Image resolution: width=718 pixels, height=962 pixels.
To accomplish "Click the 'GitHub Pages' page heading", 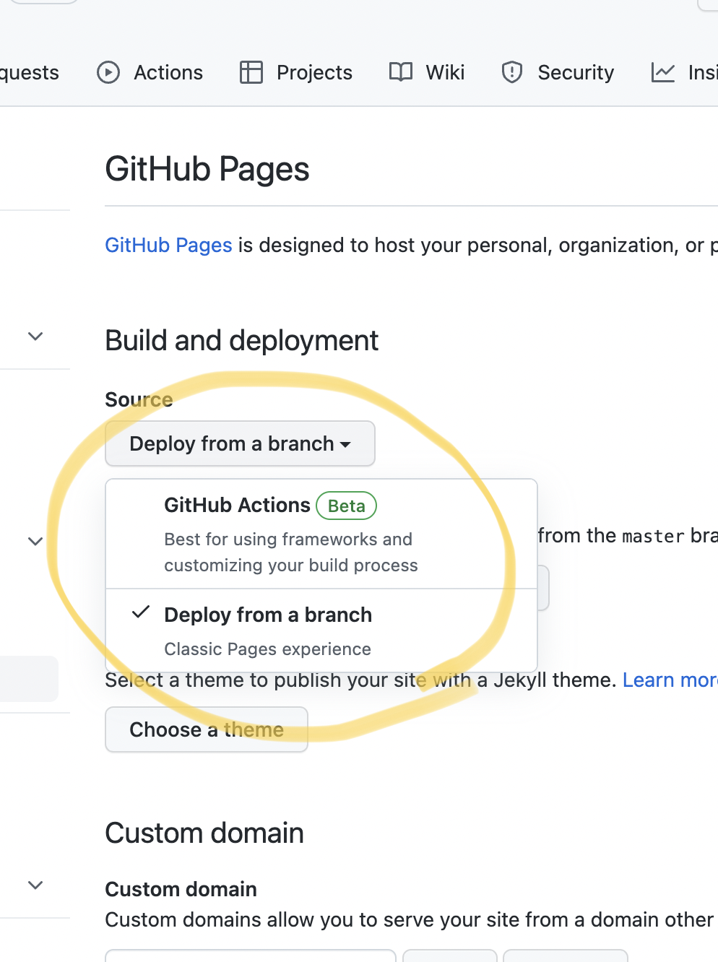I will pyautogui.click(x=207, y=170).
